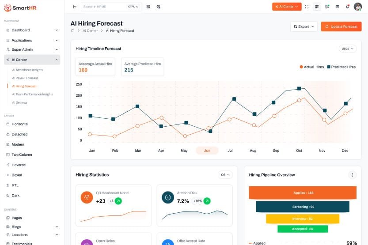Image resolution: width=368 pixels, height=245 pixels.
Task: Click the AI Center sparkle icon in sidebar
Action: [x=8, y=60]
